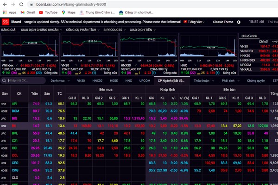Open the Danh mục watchlist dropdown
The width and height of the screenshot is (278, 185).
pos(59,80)
